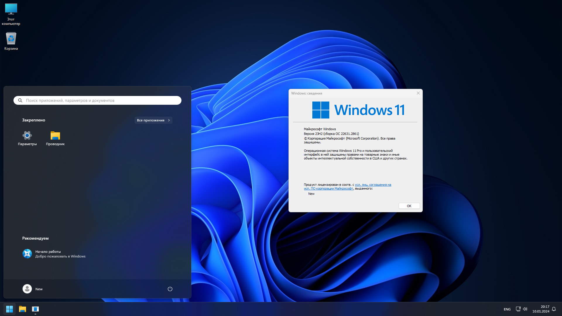
Task: Click the volume speaker tray icon
Action: click(x=525, y=309)
